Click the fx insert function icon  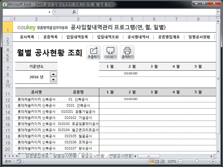(74, 12)
